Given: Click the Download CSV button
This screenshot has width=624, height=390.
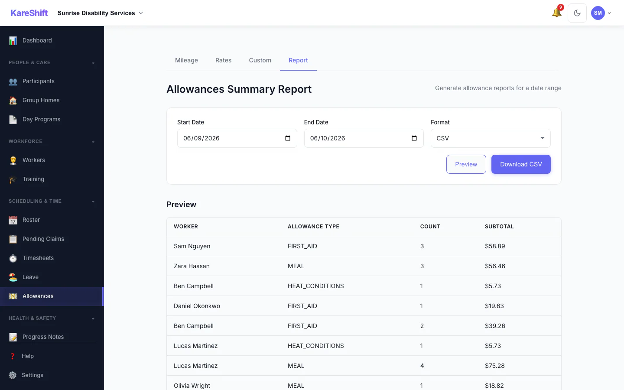Looking at the screenshot, I should coord(521,164).
